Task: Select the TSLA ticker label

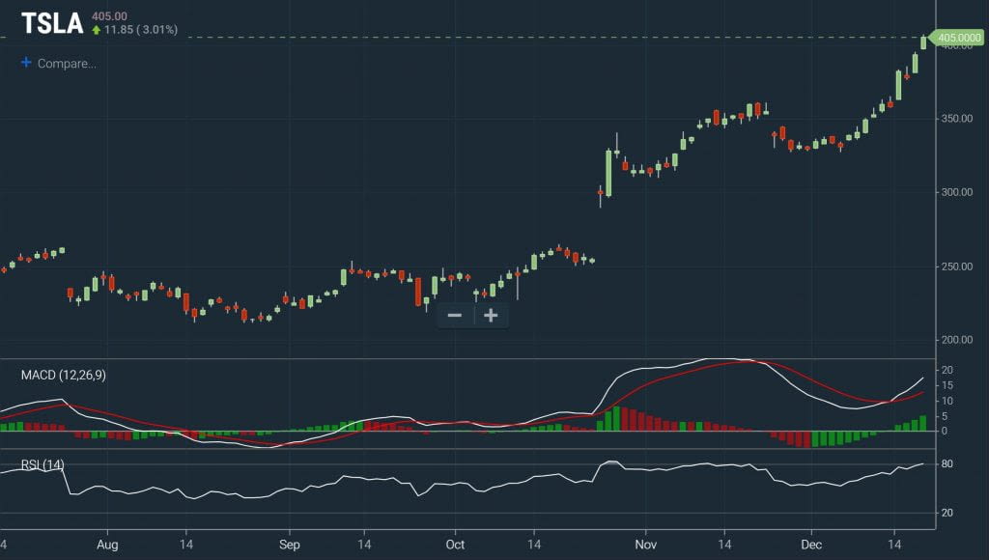Action: click(x=53, y=21)
